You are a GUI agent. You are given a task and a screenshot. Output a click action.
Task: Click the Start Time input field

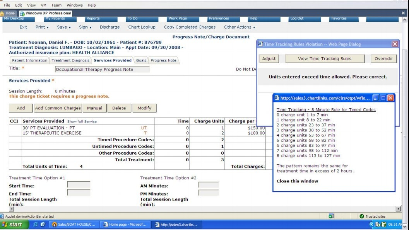click(79, 185)
